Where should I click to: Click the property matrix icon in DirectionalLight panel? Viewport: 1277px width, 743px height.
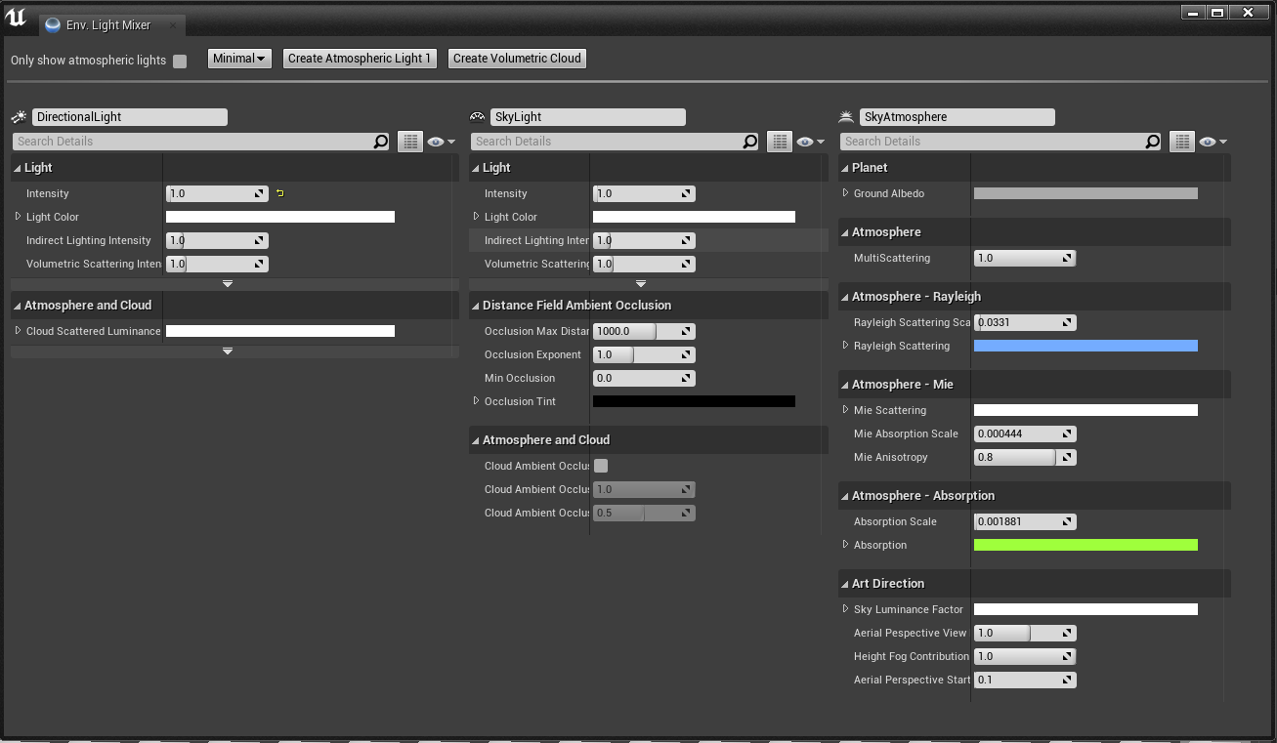[x=410, y=142]
